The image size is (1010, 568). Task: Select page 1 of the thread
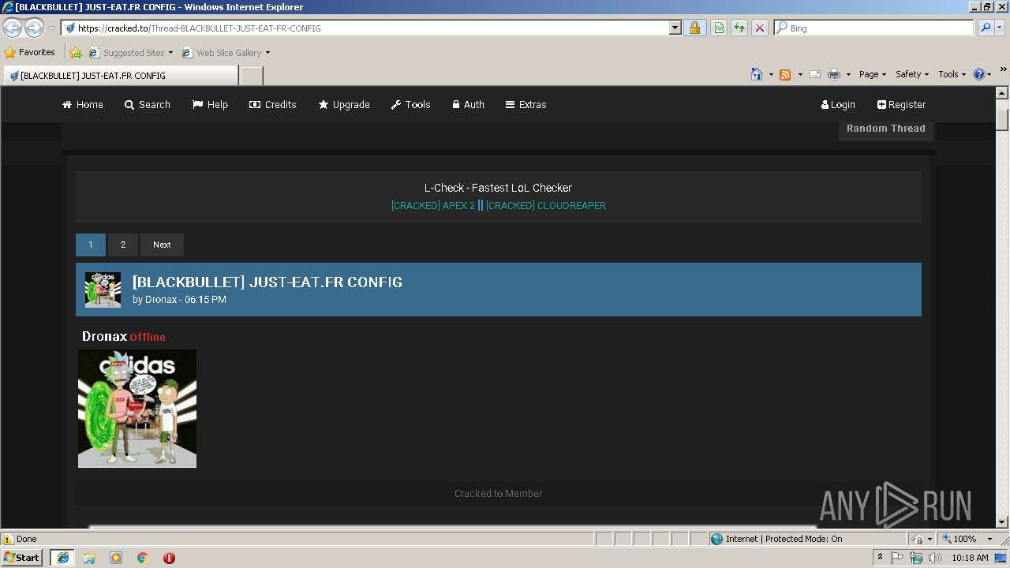pyautogui.click(x=91, y=245)
